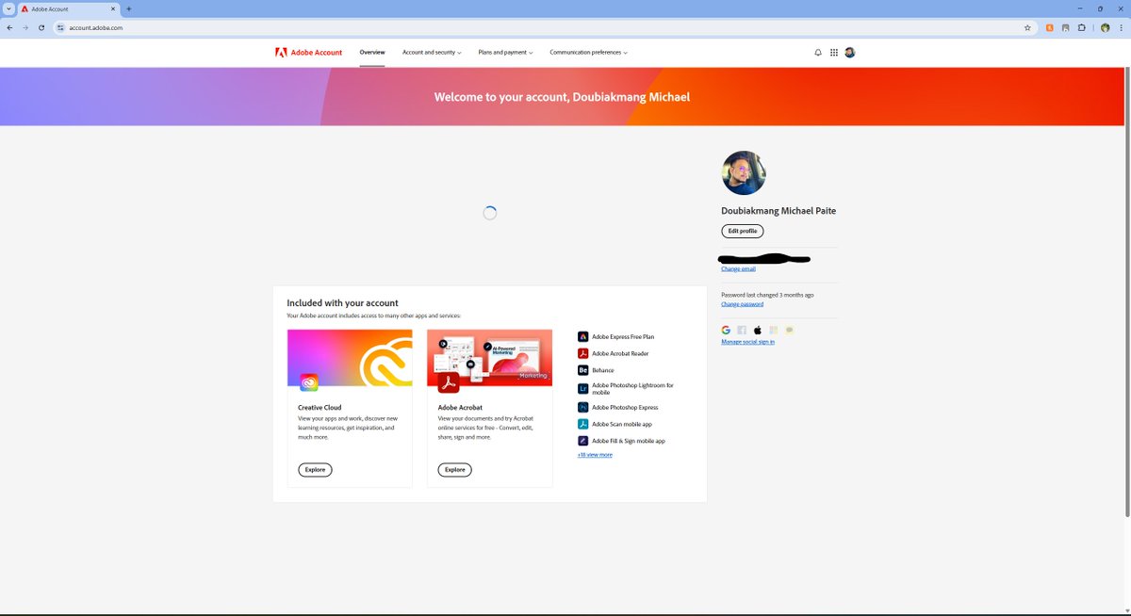Click the address bar showing account.adobe.com
Image resolution: width=1131 pixels, height=616 pixels.
click(542, 27)
